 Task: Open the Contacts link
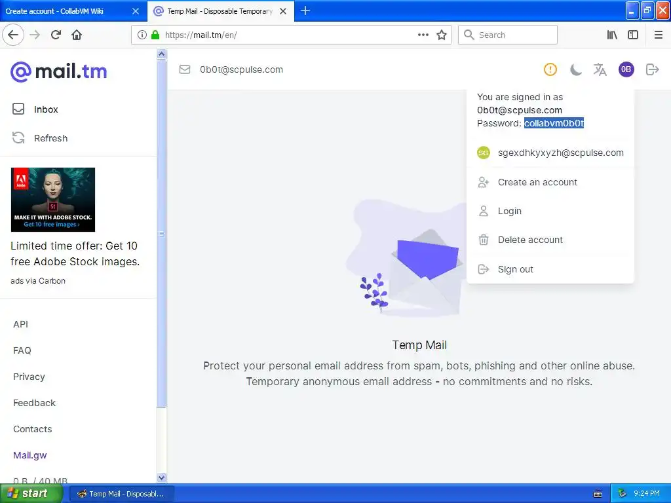coord(33,429)
